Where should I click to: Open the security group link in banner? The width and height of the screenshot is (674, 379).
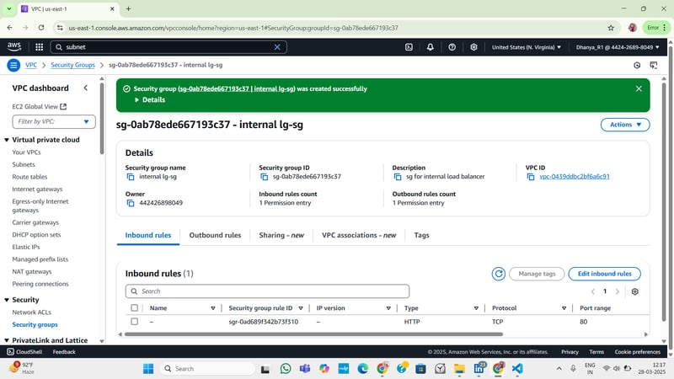click(x=237, y=88)
